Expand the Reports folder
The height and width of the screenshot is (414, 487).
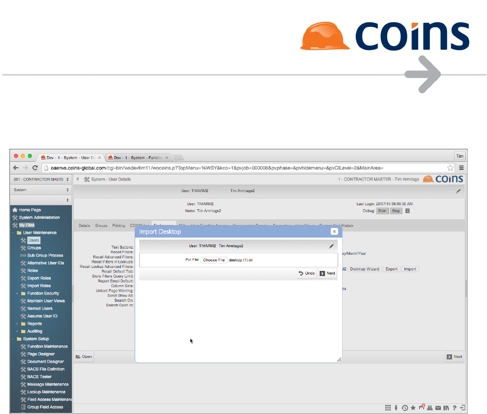[17, 324]
